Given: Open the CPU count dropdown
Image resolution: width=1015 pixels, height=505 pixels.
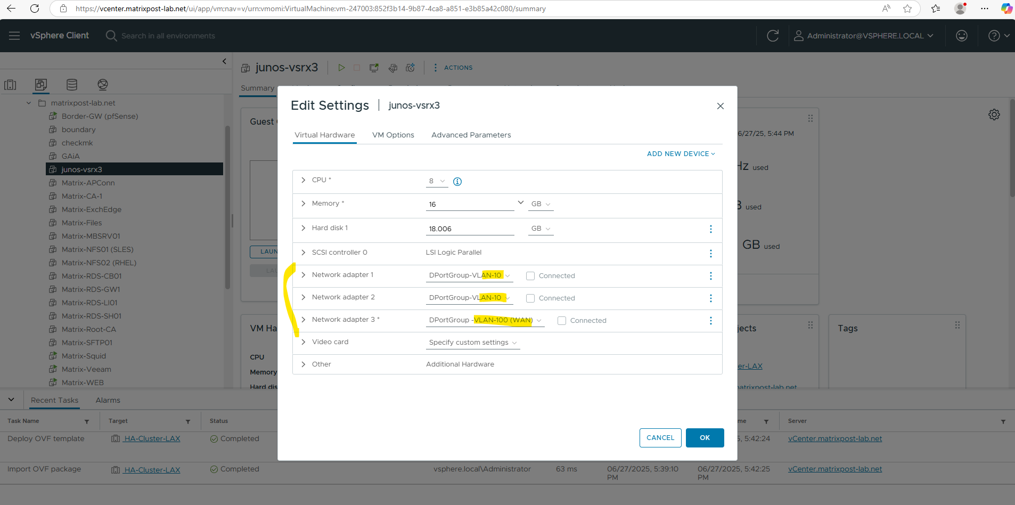Looking at the screenshot, I should 437,181.
